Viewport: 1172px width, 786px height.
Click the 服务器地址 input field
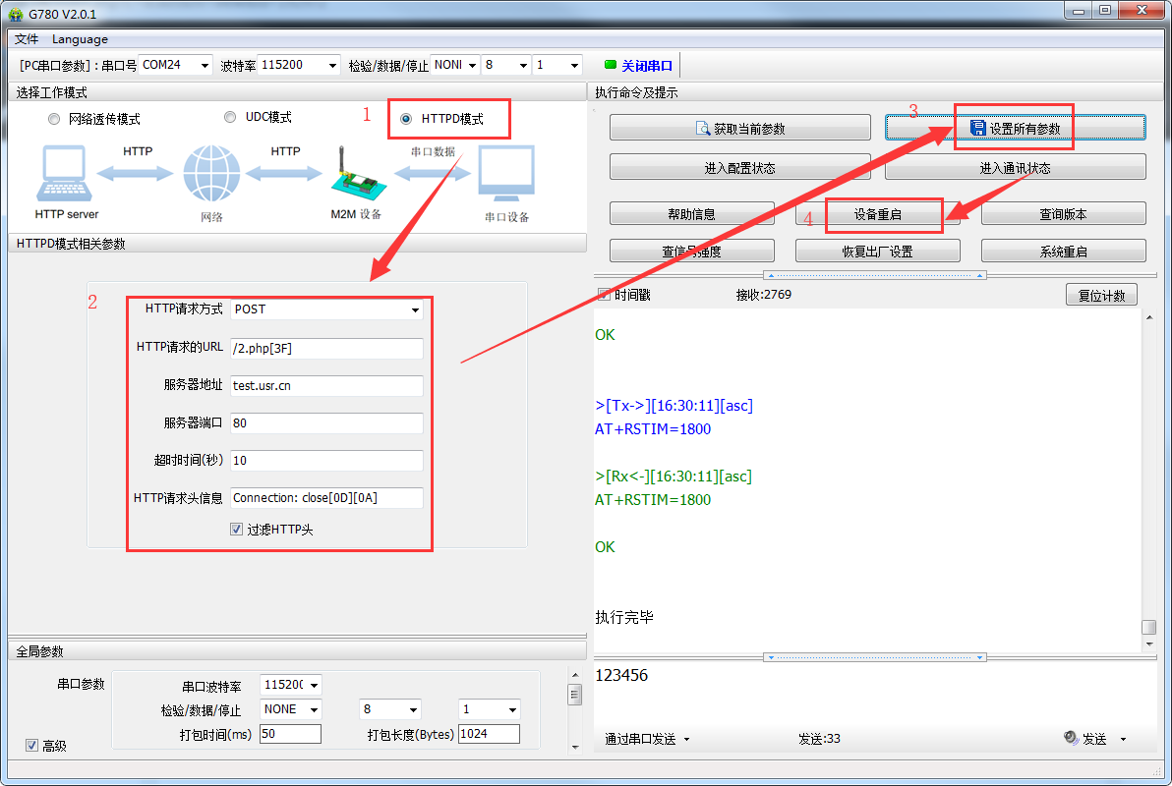coord(326,386)
